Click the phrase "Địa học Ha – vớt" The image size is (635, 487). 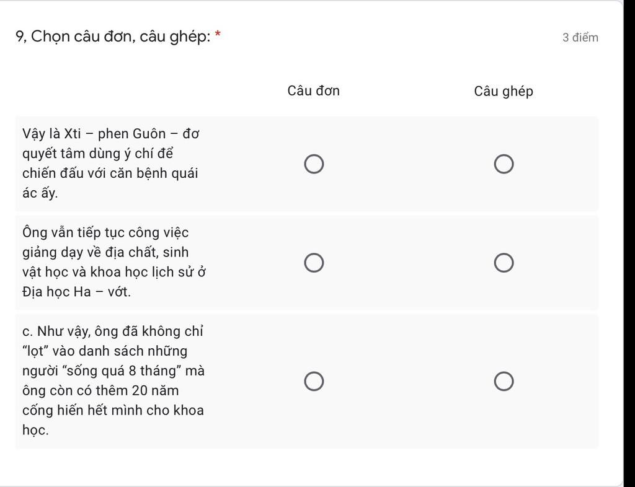[x=76, y=292]
